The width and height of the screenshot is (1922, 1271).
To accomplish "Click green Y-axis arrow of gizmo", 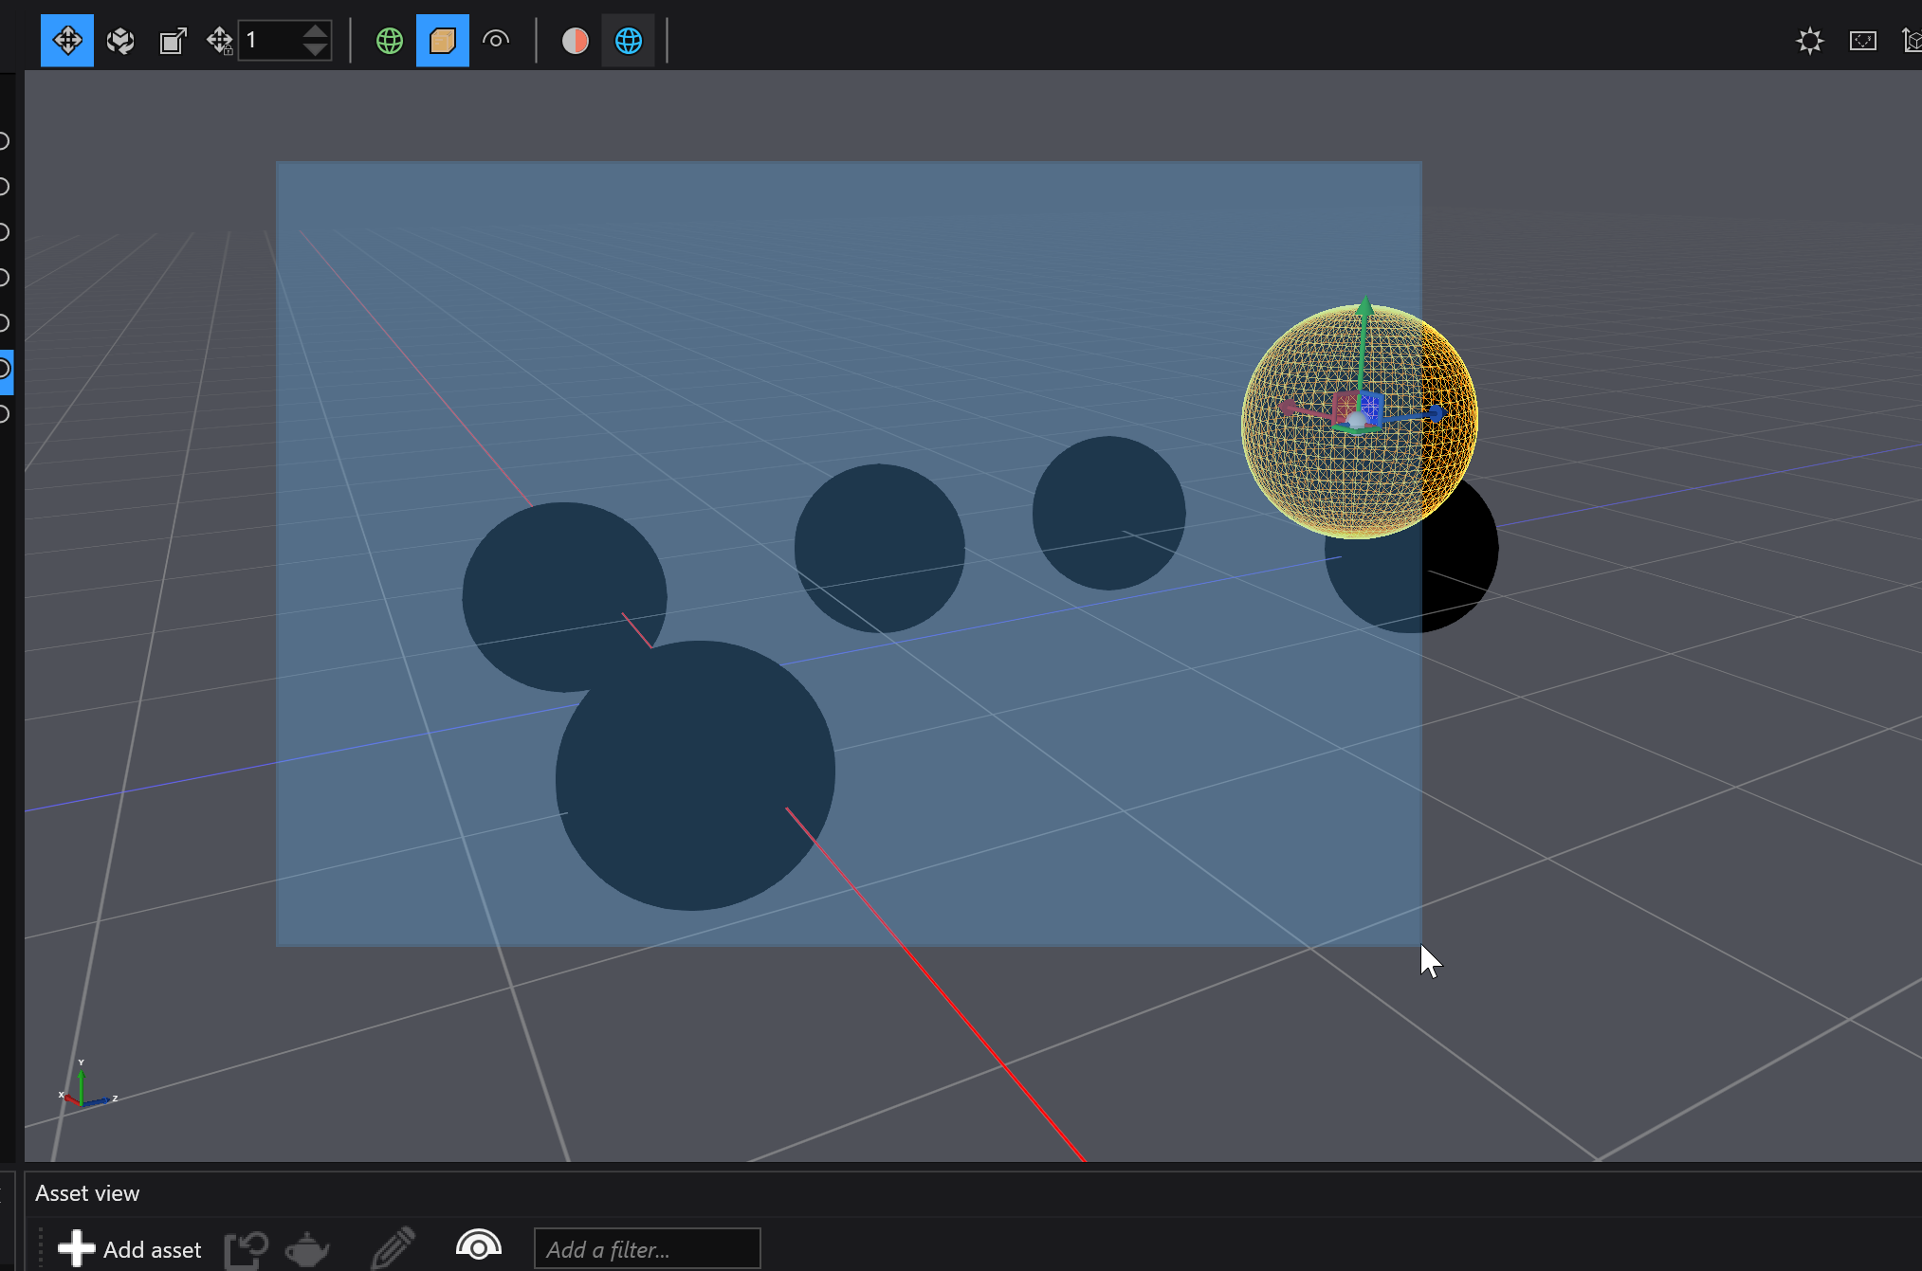I will (1364, 307).
